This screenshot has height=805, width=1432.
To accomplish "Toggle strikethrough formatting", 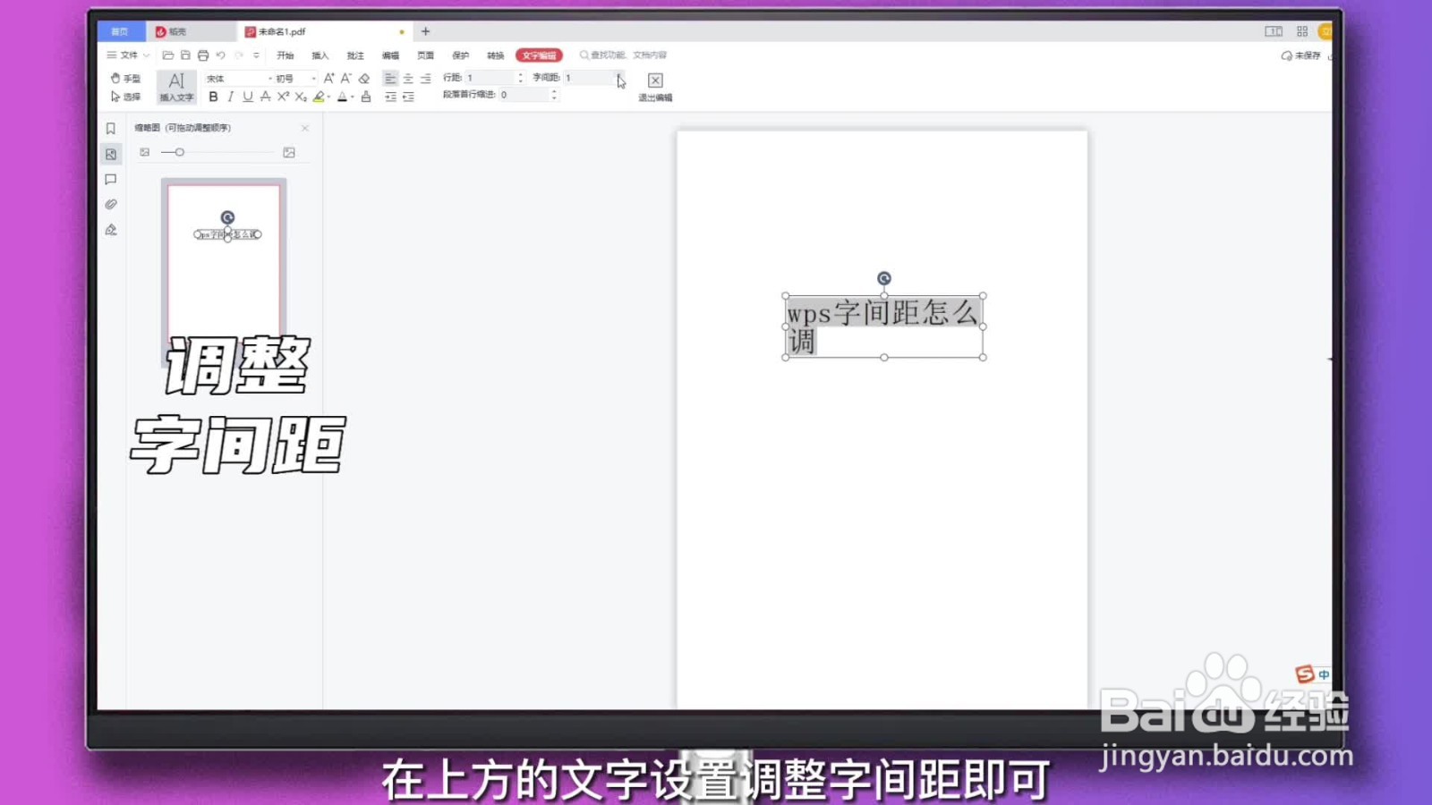I will pyautogui.click(x=266, y=97).
